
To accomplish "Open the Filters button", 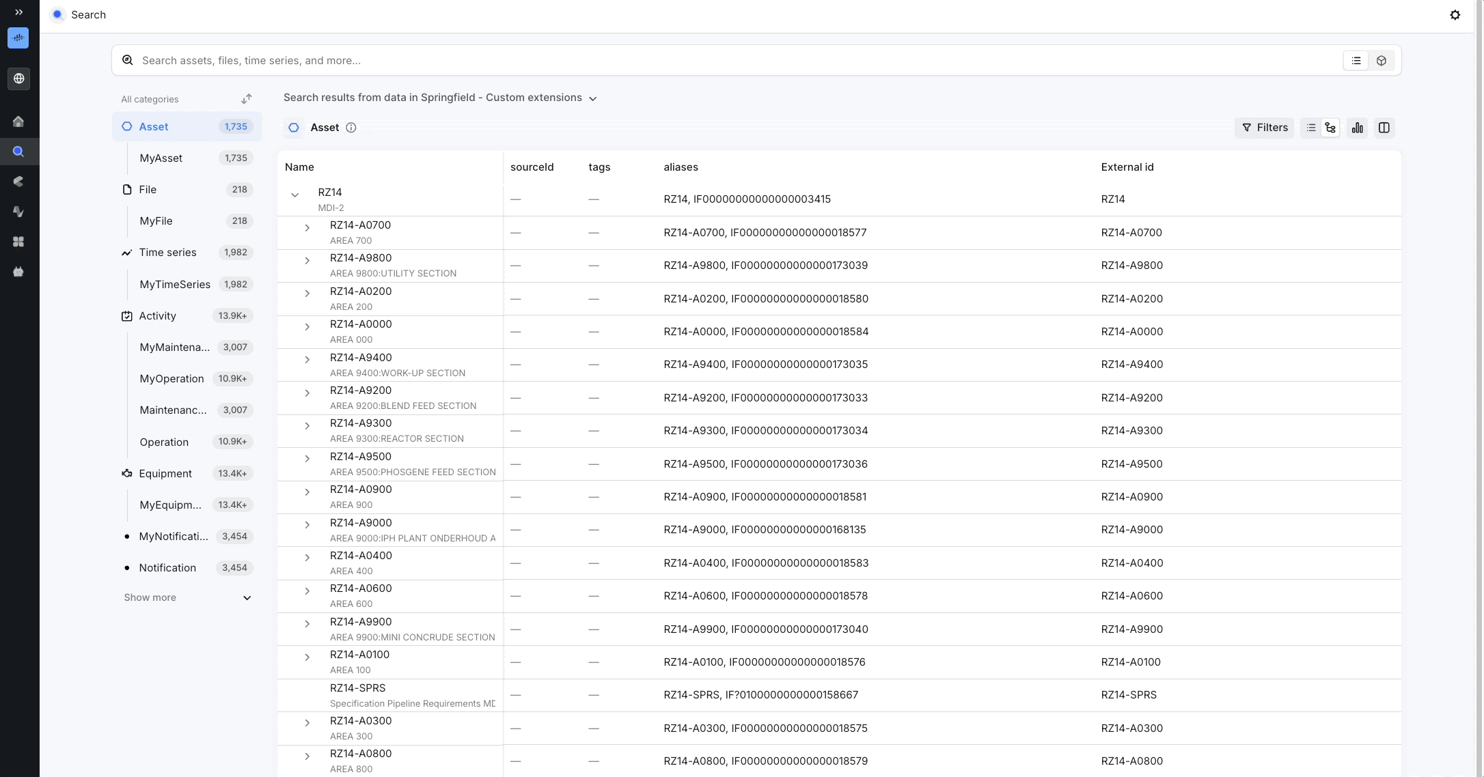I will click(x=1263, y=128).
